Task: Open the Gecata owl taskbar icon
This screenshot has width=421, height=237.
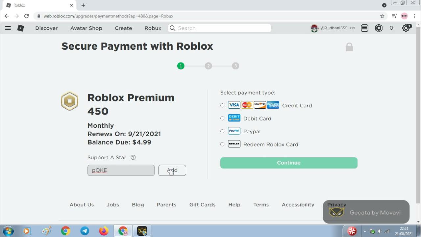Action: click(142, 231)
